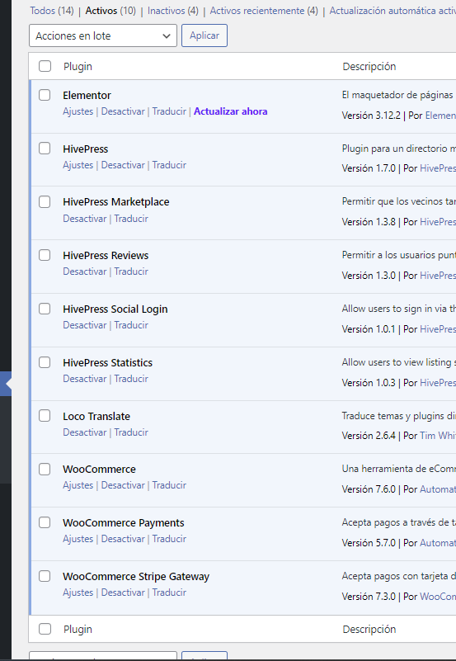Select the HivePress Marketplace checkbox
The image size is (456, 661).
[x=45, y=201]
